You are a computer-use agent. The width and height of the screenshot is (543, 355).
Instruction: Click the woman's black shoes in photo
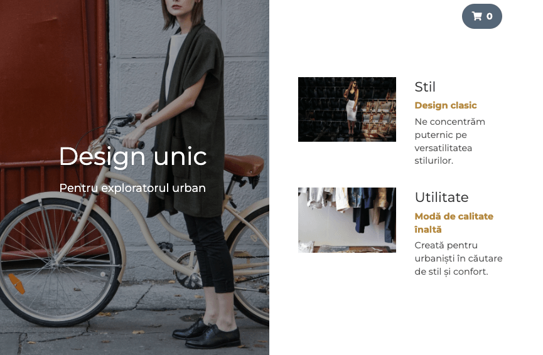coord(207,334)
